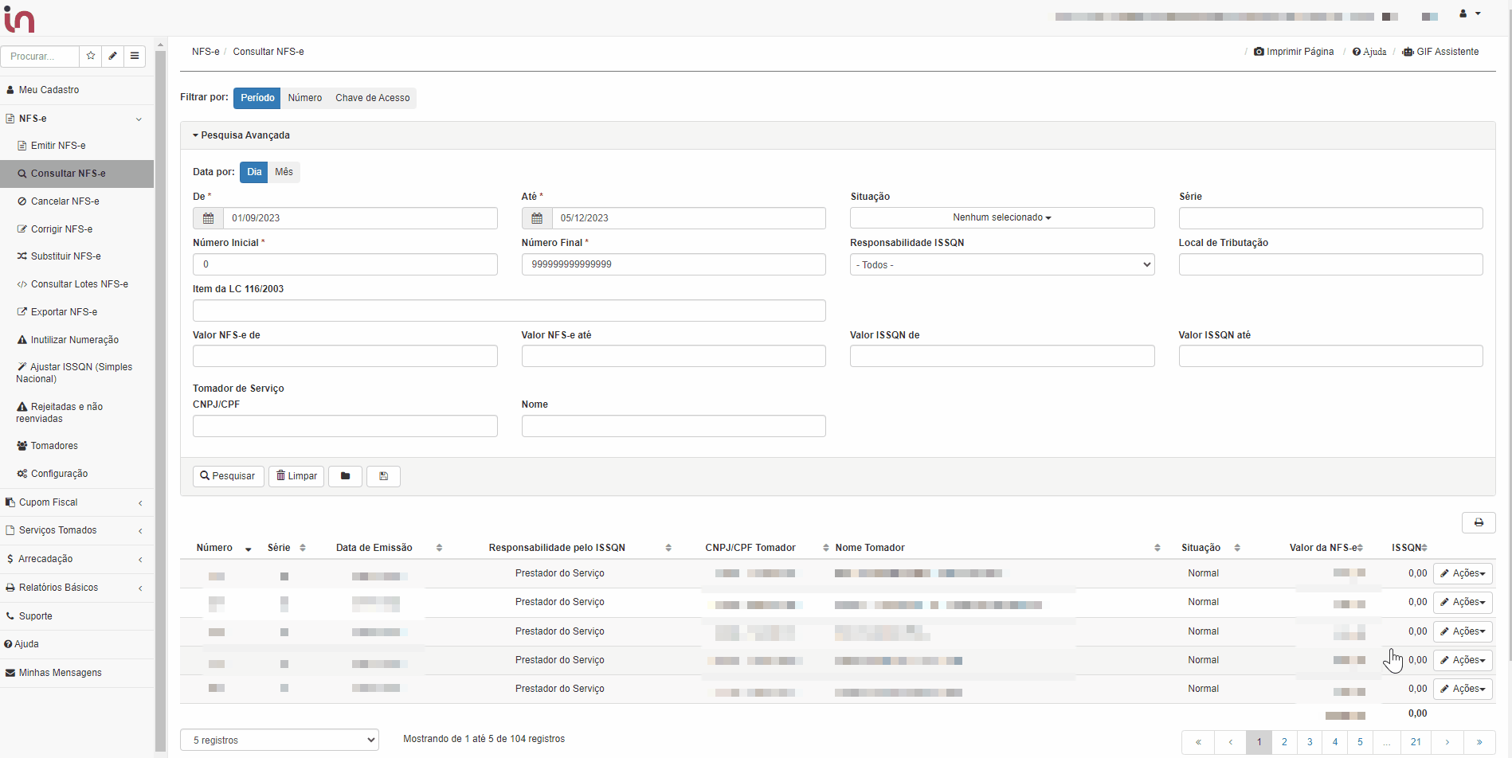Viewport: 1512px width, 758px height.
Task: Expand Cupom Fiscal sidebar menu
Action: [x=49, y=502]
